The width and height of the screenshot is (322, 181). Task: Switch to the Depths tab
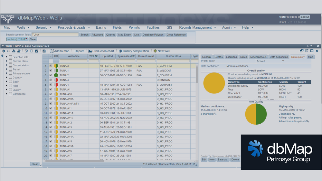point(219,57)
